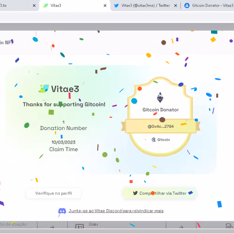The image size is (234, 234).
Task: Click the arrow after the Criar step
Action: [x=181, y=227]
